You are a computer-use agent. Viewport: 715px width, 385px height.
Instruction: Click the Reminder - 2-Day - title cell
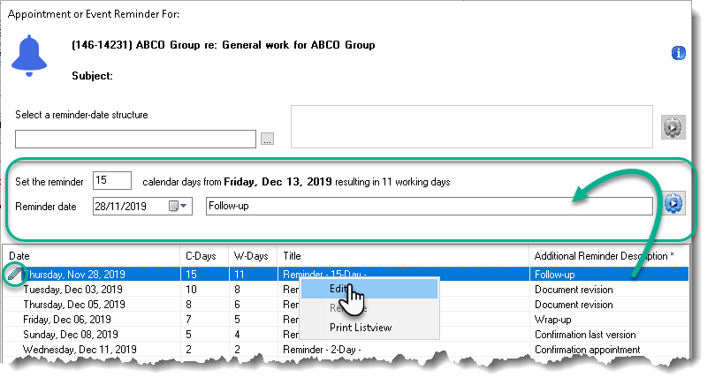point(322,350)
